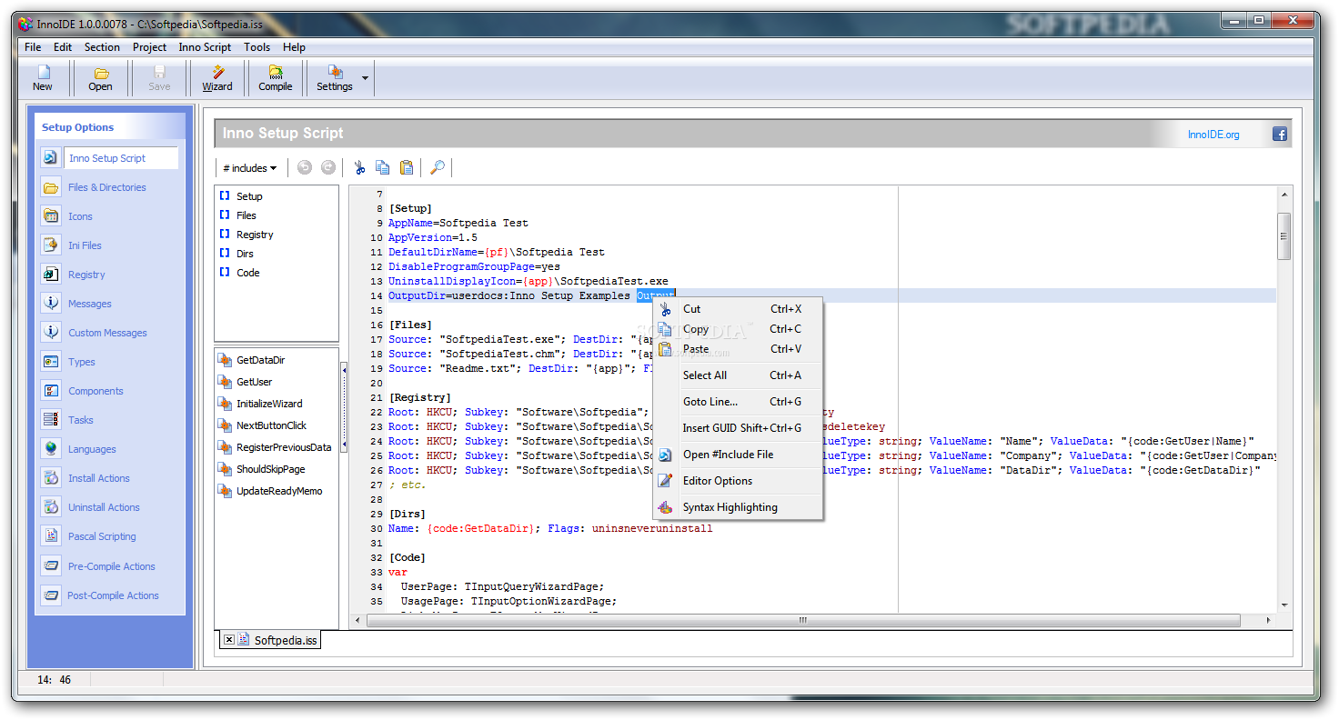
Task: Click the Languages globe icon
Action: tap(51, 448)
